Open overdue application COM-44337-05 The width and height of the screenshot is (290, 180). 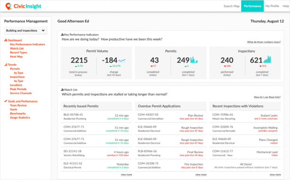coord(148,115)
